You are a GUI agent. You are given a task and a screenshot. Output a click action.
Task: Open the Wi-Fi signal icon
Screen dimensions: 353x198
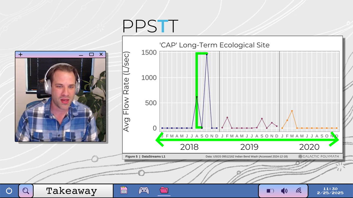click(x=299, y=191)
